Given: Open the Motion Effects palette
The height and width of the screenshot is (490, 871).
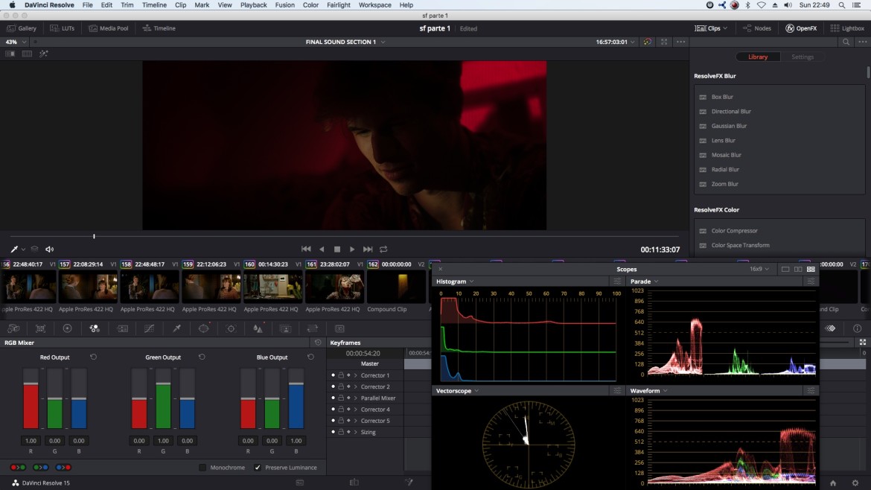Looking at the screenshot, I should coord(122,328).
